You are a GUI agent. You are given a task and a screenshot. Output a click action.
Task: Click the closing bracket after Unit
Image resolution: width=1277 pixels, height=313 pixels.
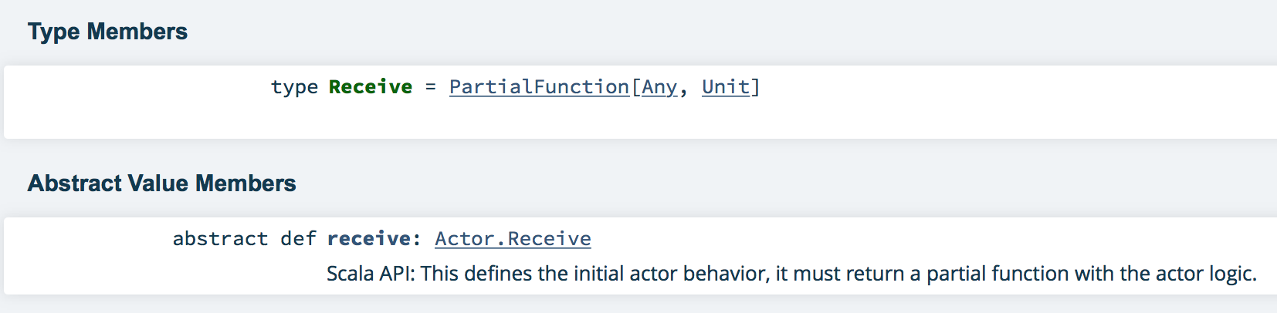[756, 87]
